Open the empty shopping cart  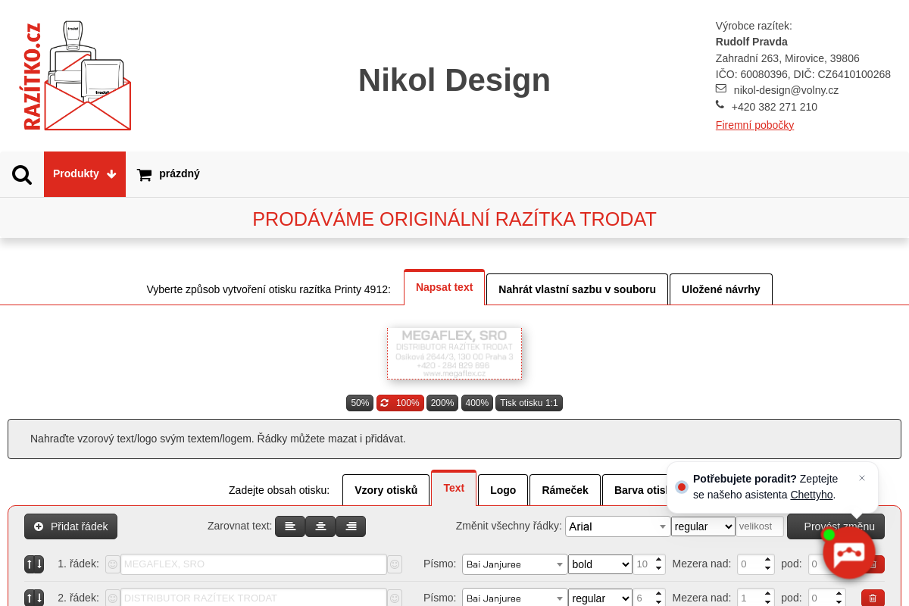[x=168, y=174]
